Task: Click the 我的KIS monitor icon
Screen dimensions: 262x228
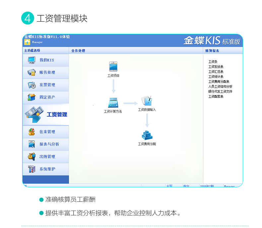Action: [x=32, y=60]
